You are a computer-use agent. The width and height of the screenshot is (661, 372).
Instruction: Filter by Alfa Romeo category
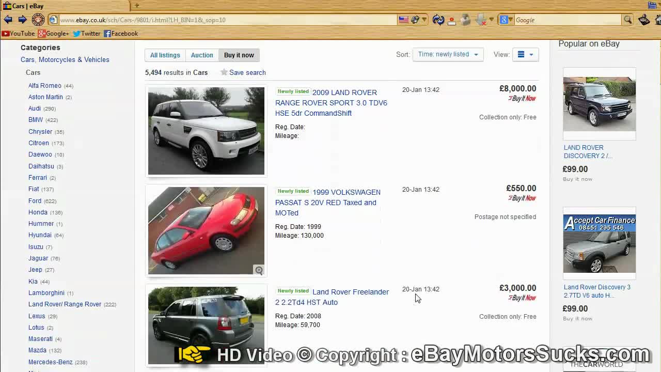point(45,86)
